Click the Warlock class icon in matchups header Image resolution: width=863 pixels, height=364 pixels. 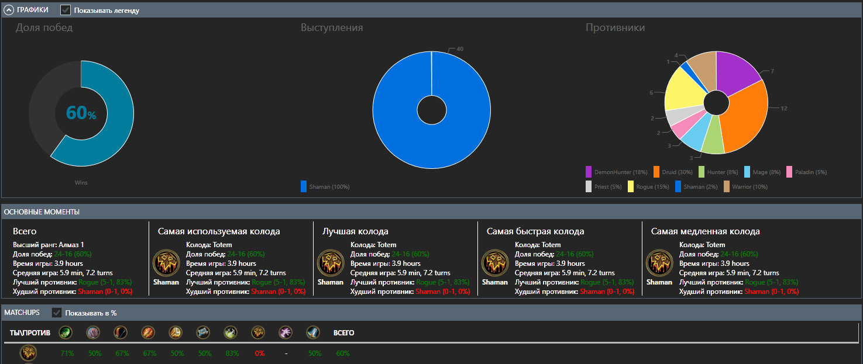click(286, 332)
